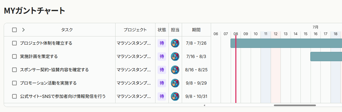The height and width of the screenshot is (112, 342).
Task: Click the タスク column header
Action: click(x=67, y=30)
